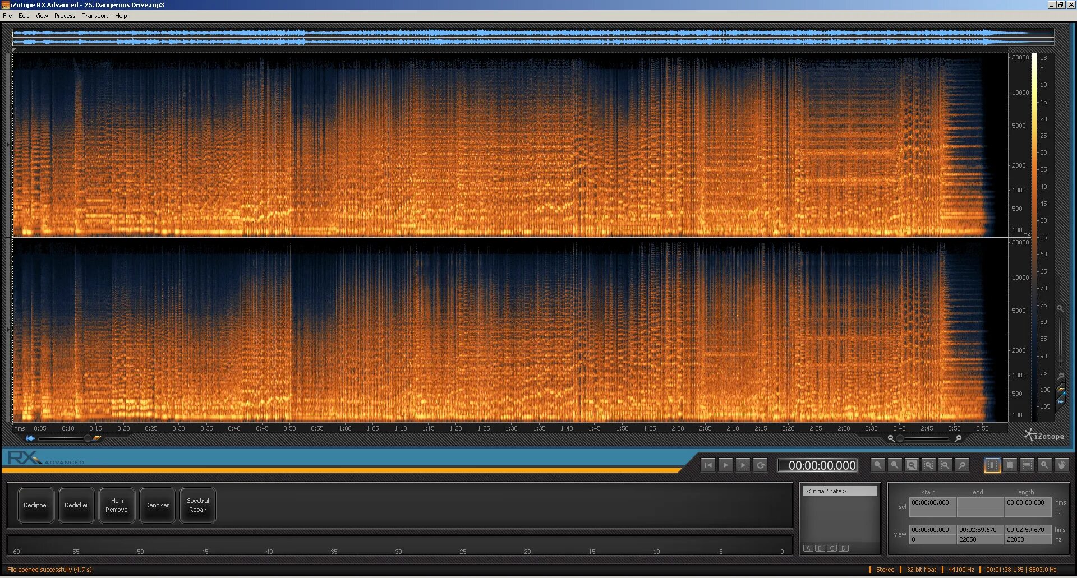The image size is (1077, 578).
Task: Start playback with the Play button
Action: pyautogui.click(x=725, y=465)
